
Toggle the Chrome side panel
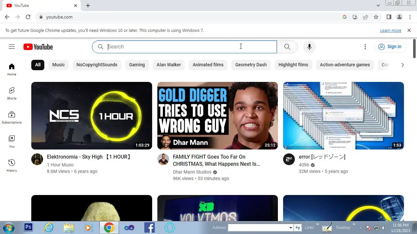[389, 17]
